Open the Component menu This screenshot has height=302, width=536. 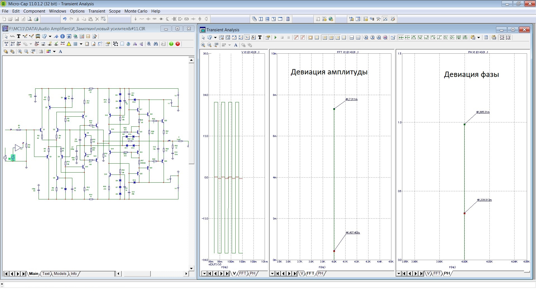click(x=34, y=11)
